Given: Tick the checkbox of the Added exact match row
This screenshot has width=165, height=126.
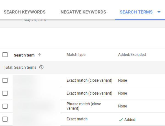Looking at the screenshot, I should point(5,119).
